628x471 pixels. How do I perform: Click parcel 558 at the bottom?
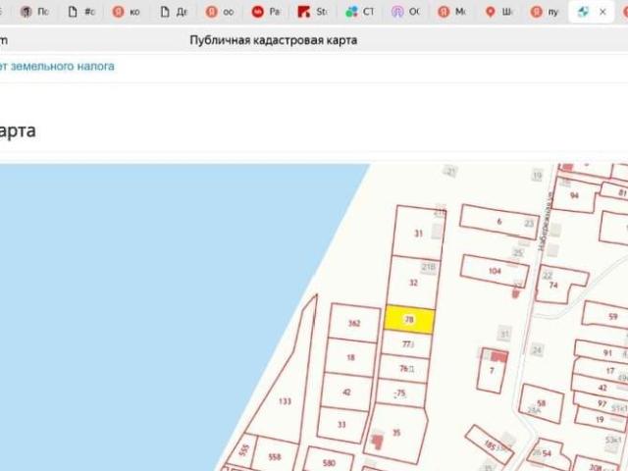pyautogui.click(x=275, y=456)
